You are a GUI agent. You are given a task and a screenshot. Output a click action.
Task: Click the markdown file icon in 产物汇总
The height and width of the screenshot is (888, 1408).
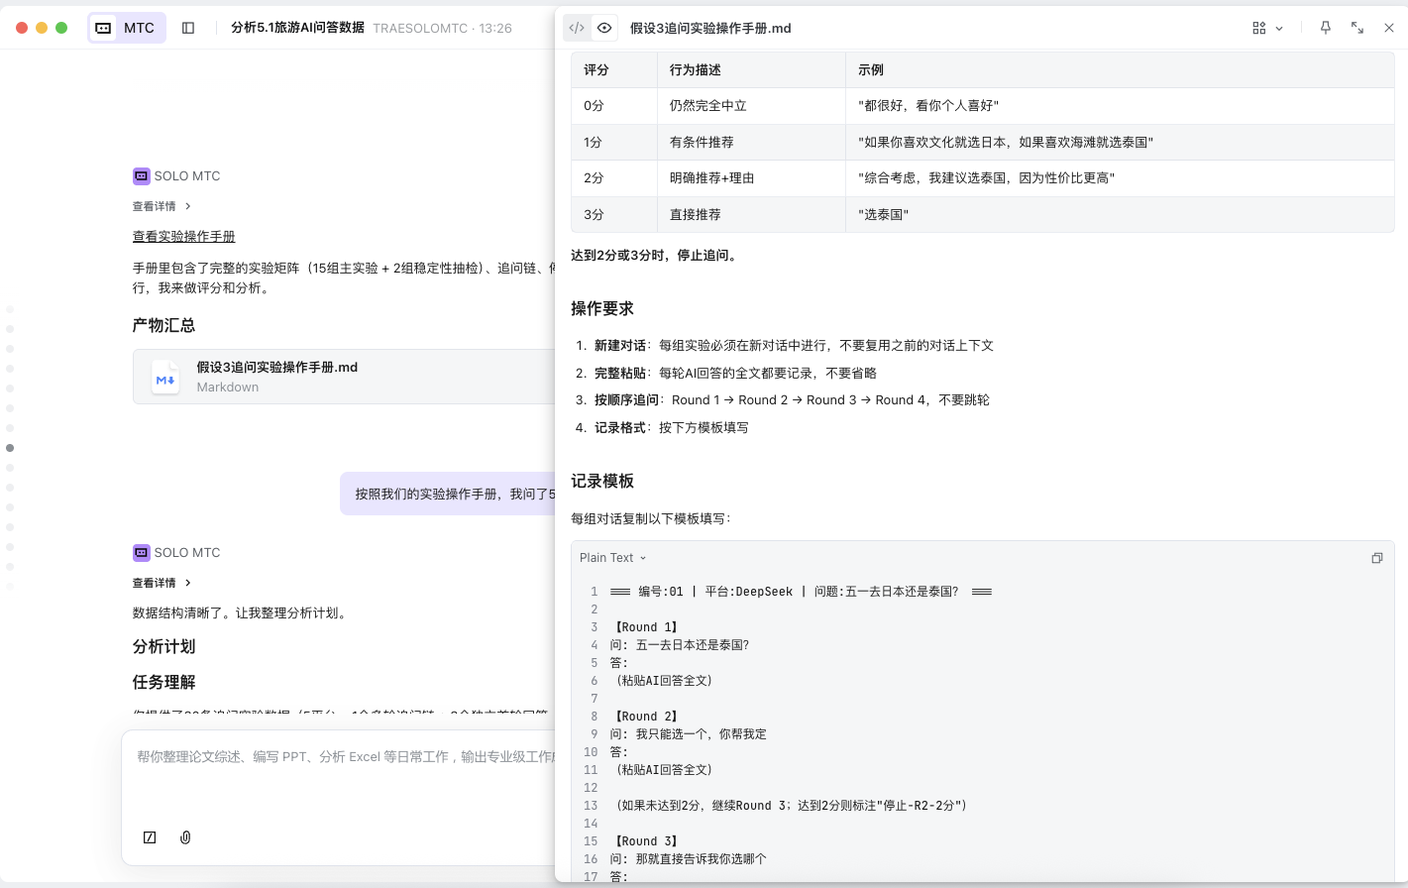[165, 378]
